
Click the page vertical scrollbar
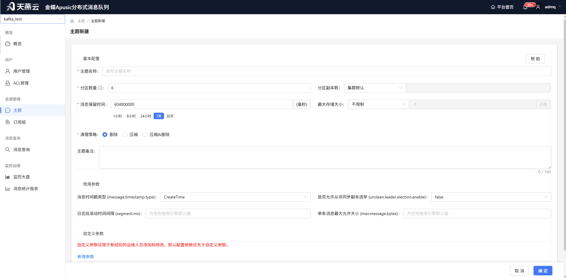(x=565, y=133)
